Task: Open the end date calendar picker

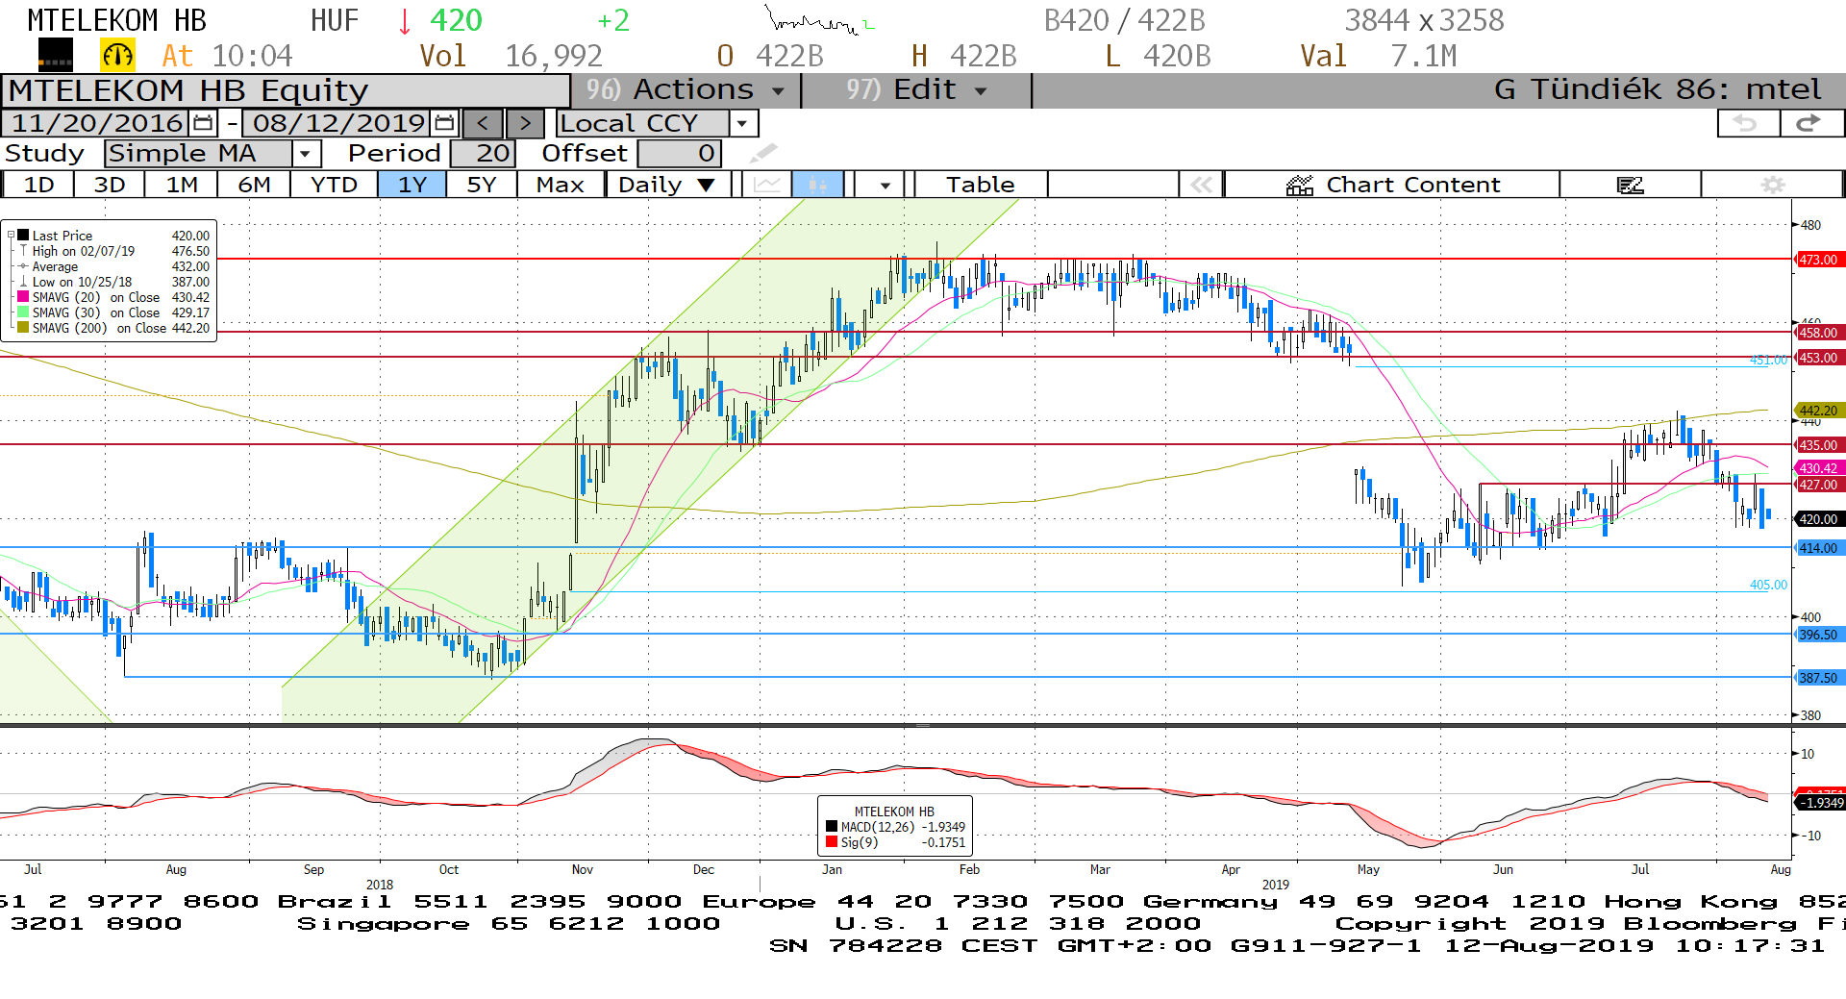Action: [444, 123]
